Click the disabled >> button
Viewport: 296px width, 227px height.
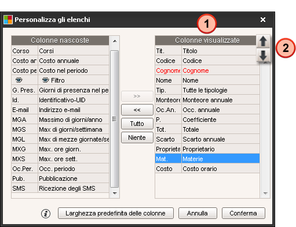137,96
